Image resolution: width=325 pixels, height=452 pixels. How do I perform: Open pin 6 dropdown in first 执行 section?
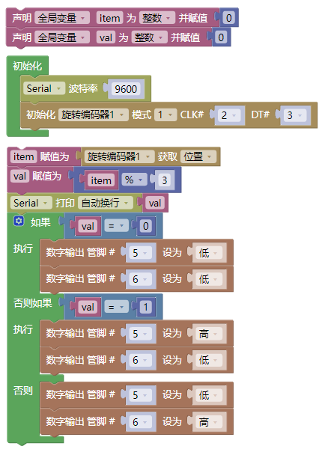140,279
